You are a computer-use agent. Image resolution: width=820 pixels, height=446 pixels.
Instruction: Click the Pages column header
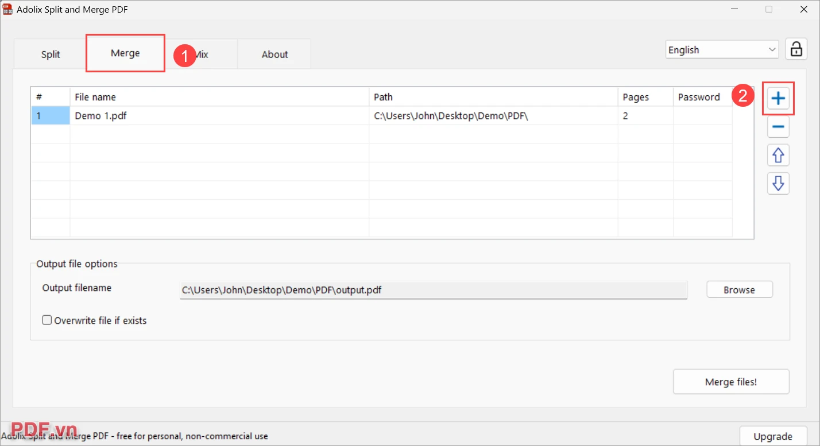(x=645, y=97)
